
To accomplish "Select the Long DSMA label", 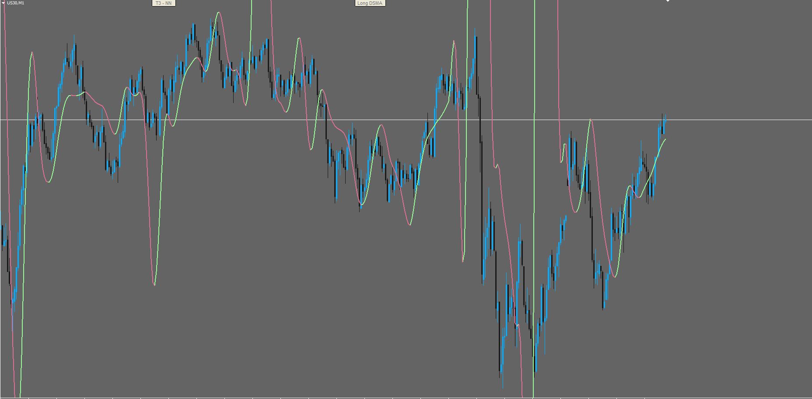I will coord(370,3).
